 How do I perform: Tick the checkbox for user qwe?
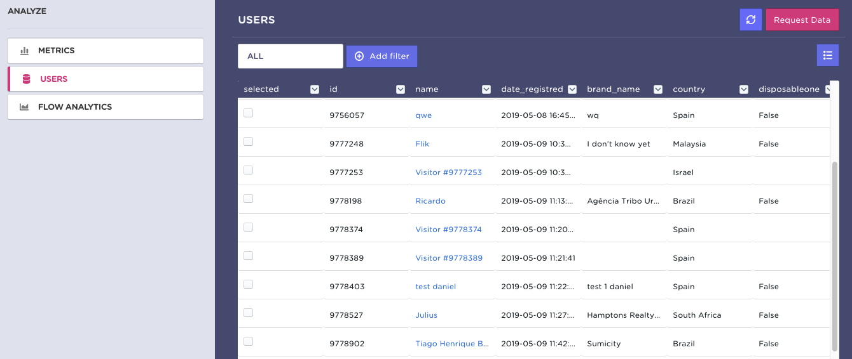click(x=248, y=113)
